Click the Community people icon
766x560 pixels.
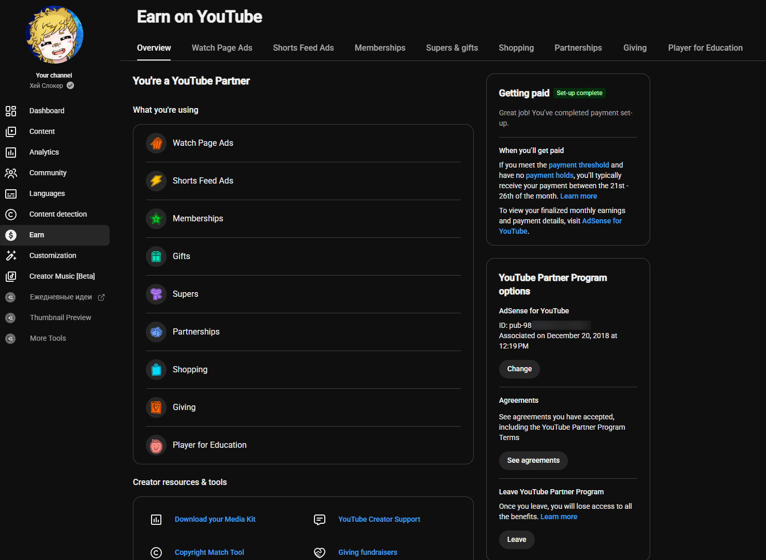11,173
